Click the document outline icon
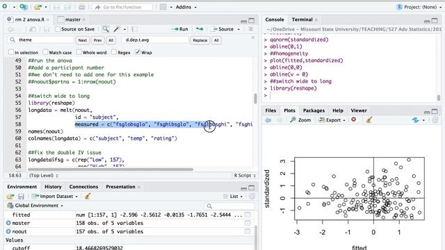Screen dimensions: 445x250 [250, 29]
